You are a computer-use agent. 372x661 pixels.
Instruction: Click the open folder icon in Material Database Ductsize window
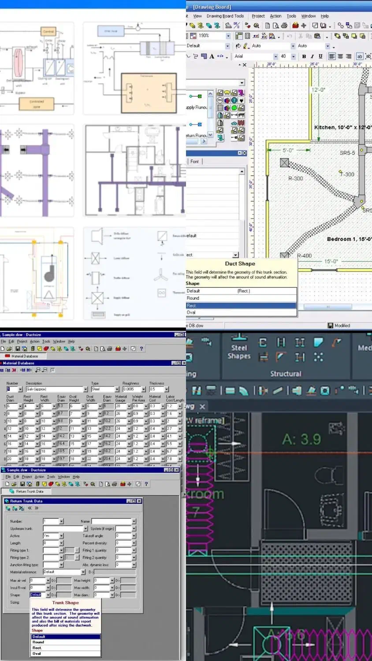coord(9,349)
